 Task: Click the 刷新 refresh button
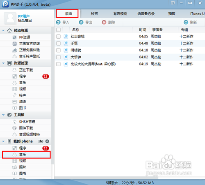point(190,22)
